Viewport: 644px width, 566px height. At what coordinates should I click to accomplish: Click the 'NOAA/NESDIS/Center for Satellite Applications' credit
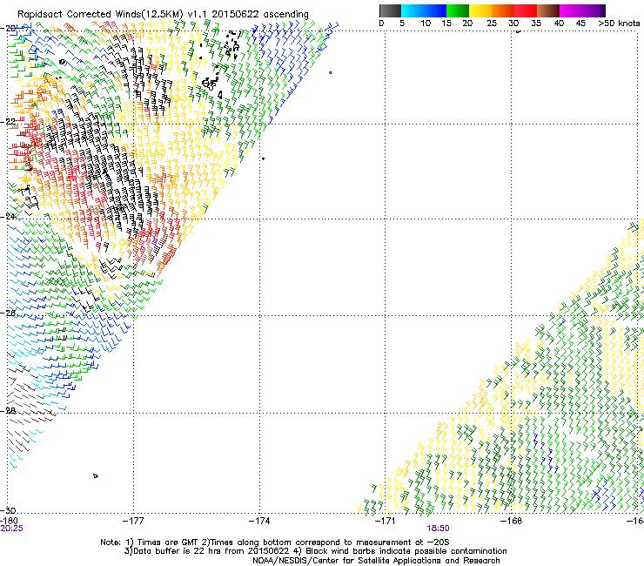pyautogui.click(x=348, y=561)
